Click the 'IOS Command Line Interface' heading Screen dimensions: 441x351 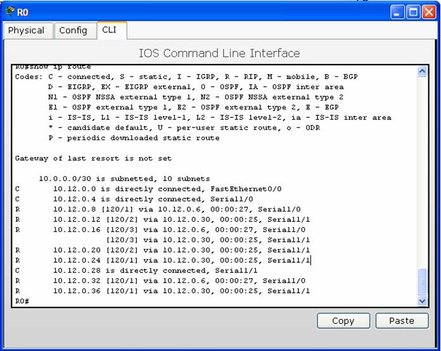click(219, 53)
